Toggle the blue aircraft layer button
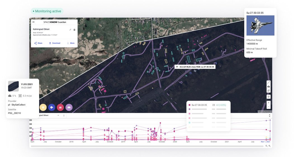Viewport: 294px width, 157px height. click(52, 107)
